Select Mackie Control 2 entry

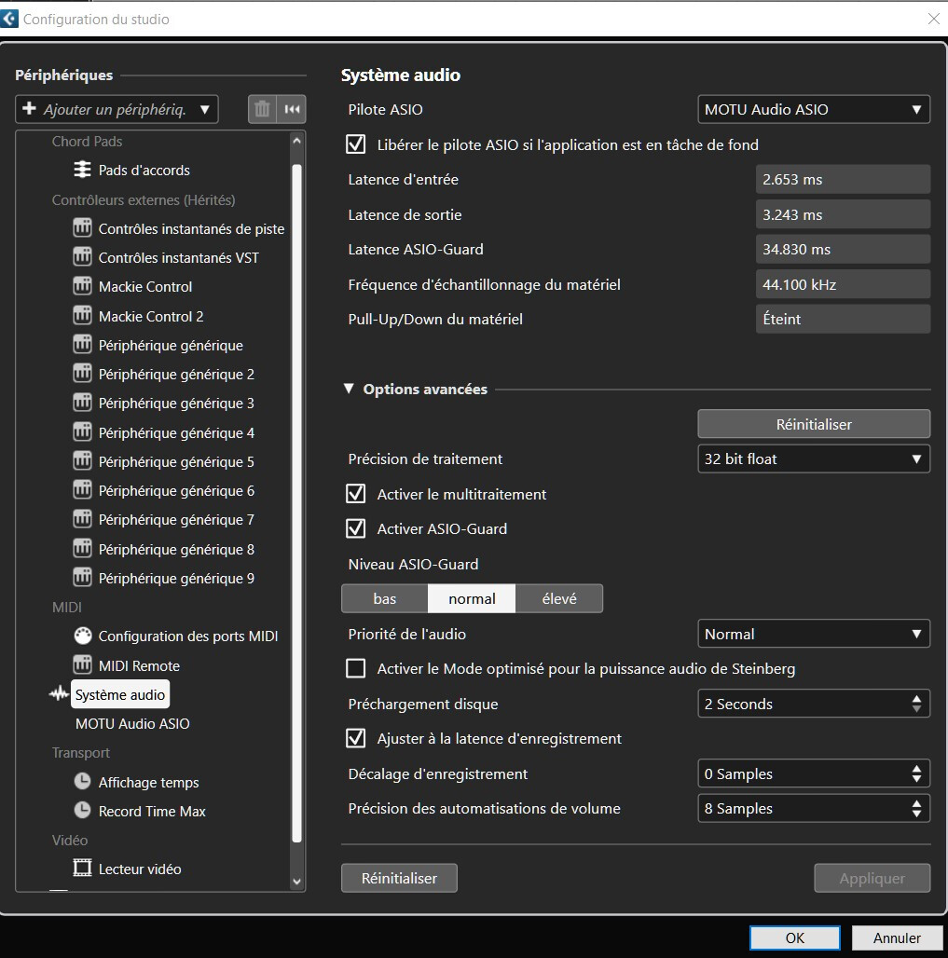pyautogui.click(x=151, y=316)
